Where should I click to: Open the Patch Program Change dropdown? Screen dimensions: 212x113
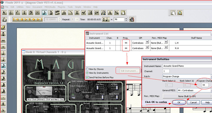point(187,76)
